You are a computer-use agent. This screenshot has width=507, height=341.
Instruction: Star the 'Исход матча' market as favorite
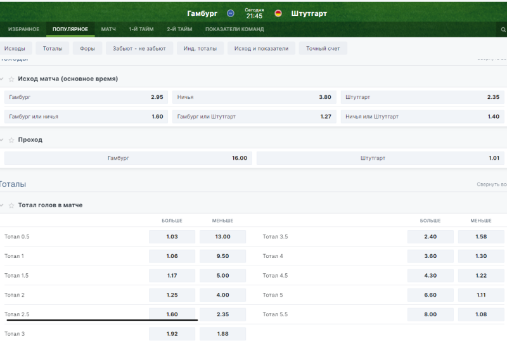pyautogui.click(x=11, y=79)
